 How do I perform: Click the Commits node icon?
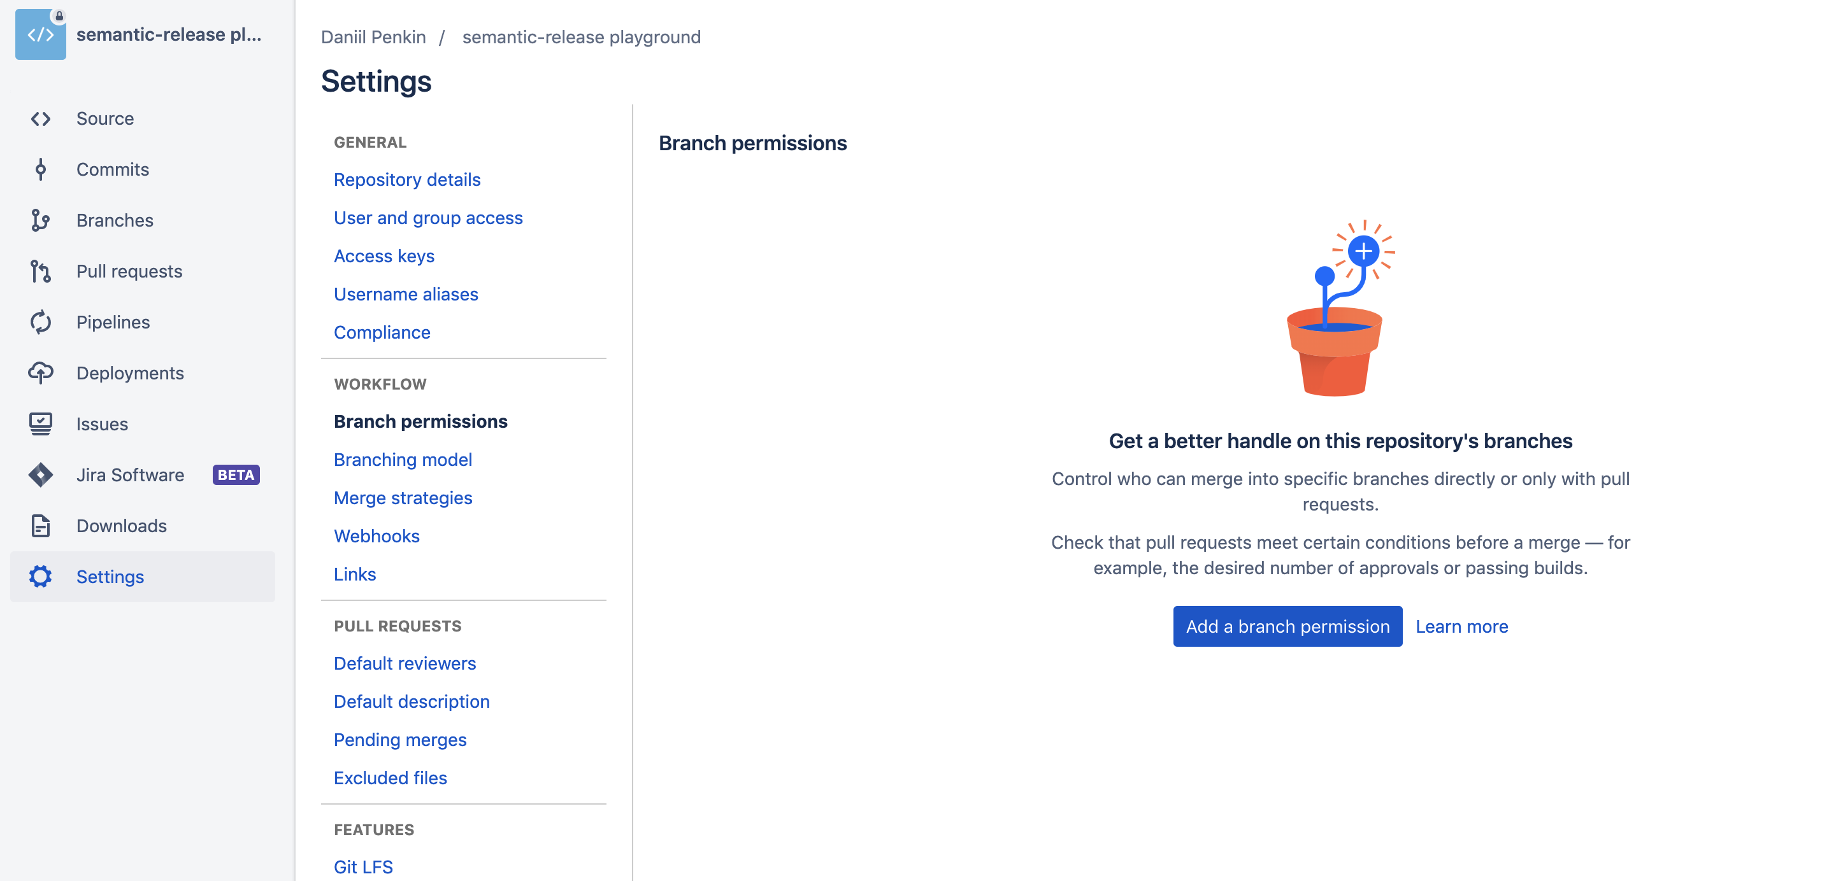[x=41, y=169]
